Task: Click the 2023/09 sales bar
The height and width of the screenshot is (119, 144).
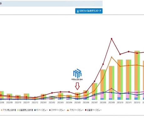Action: click(111, 83)
